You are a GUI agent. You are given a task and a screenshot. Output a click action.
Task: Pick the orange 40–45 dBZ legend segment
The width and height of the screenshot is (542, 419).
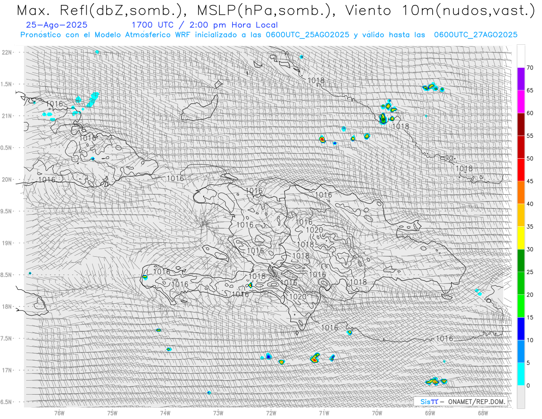pyautogui.click(x=521, y=193)
